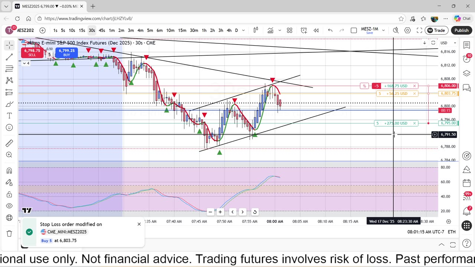475x267 pixels.
Task: Open the layout setup square icon
Action: tap(354, 30)
